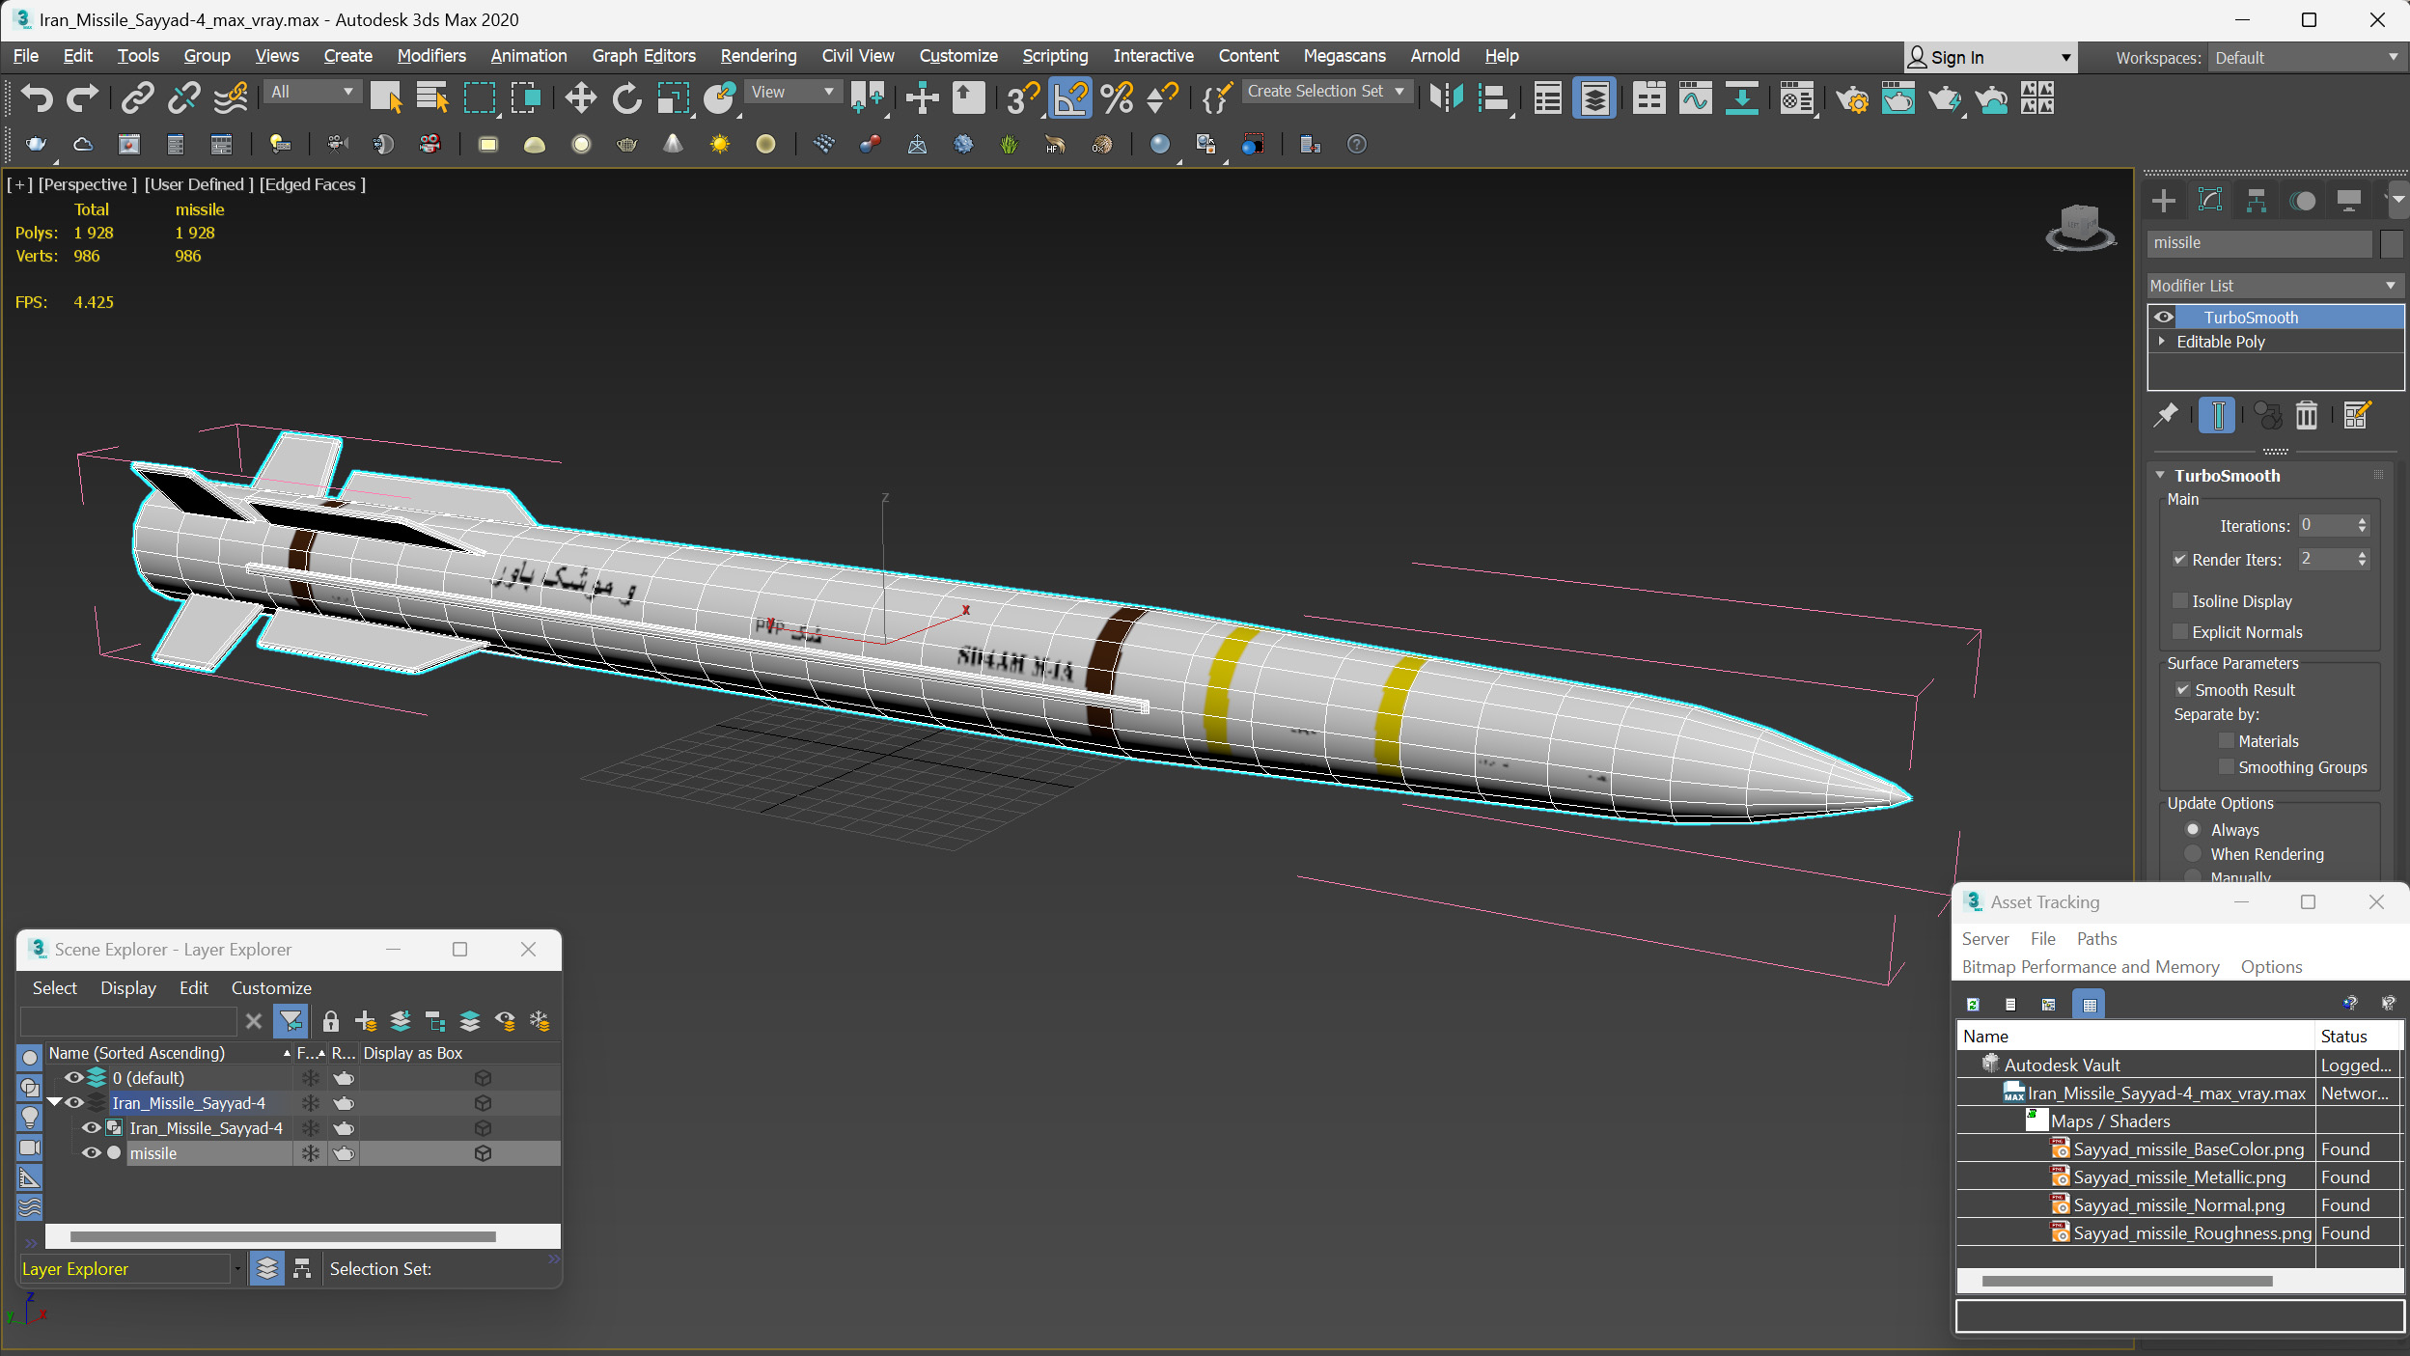Enable Isoline Display checkbox
The image size is (2410, 1356).
[2180, 601]
